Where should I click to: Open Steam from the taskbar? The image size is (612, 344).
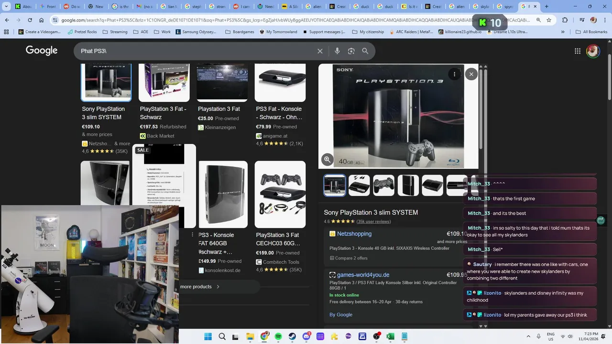tap(292, 336)
